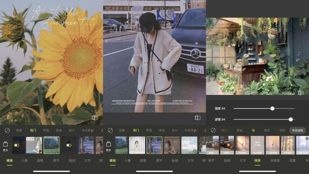Select 胶片 category on the sunflower screen
Viewport: 309px width, 174px height.
tap(72, 130)
